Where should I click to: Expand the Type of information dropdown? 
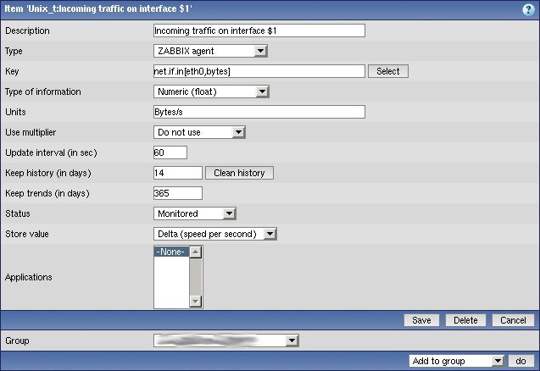click(x=210, y=91)
